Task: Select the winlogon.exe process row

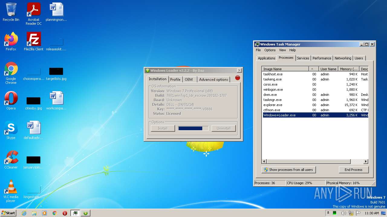Action: [315, 90]
